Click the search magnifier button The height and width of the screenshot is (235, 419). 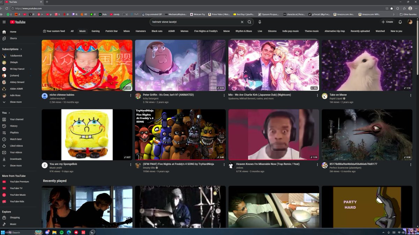coord(249,22)
